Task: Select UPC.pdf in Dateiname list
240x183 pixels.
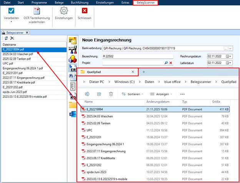Action: click(x=34, y=63)
